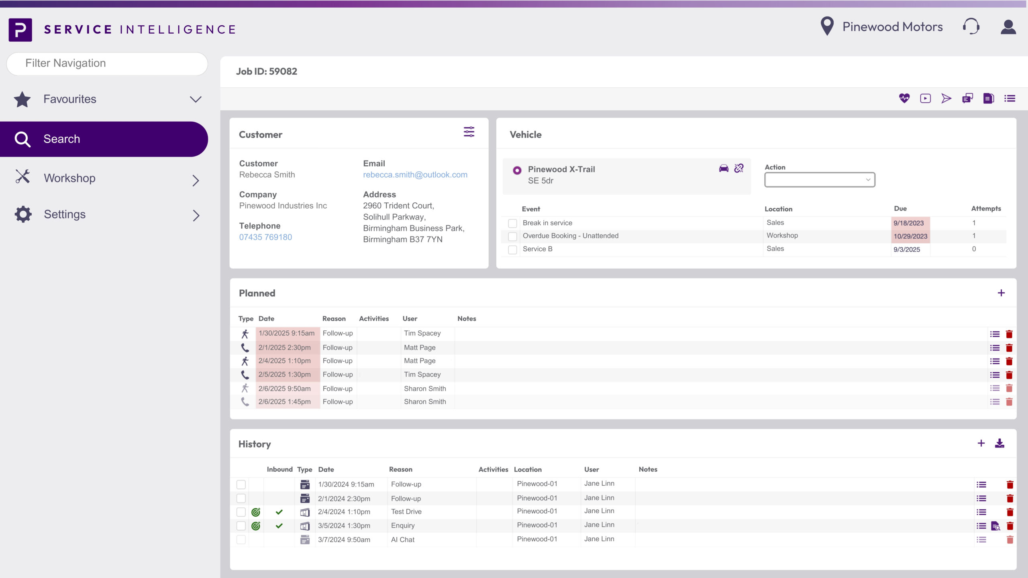The height and width of the screenshot is (578, 1028).
Task: Go to Search in the sidebar
Action: click(61, 139)
